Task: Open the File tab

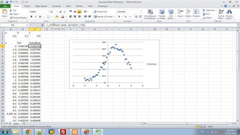Action: 5,6
